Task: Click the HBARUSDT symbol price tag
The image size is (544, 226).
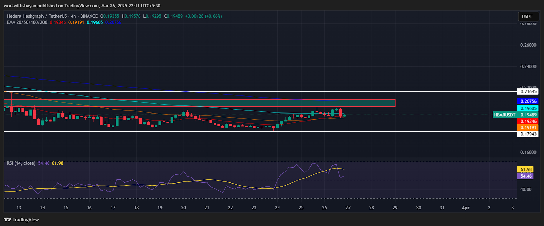Action: click(x=505, y=115)
